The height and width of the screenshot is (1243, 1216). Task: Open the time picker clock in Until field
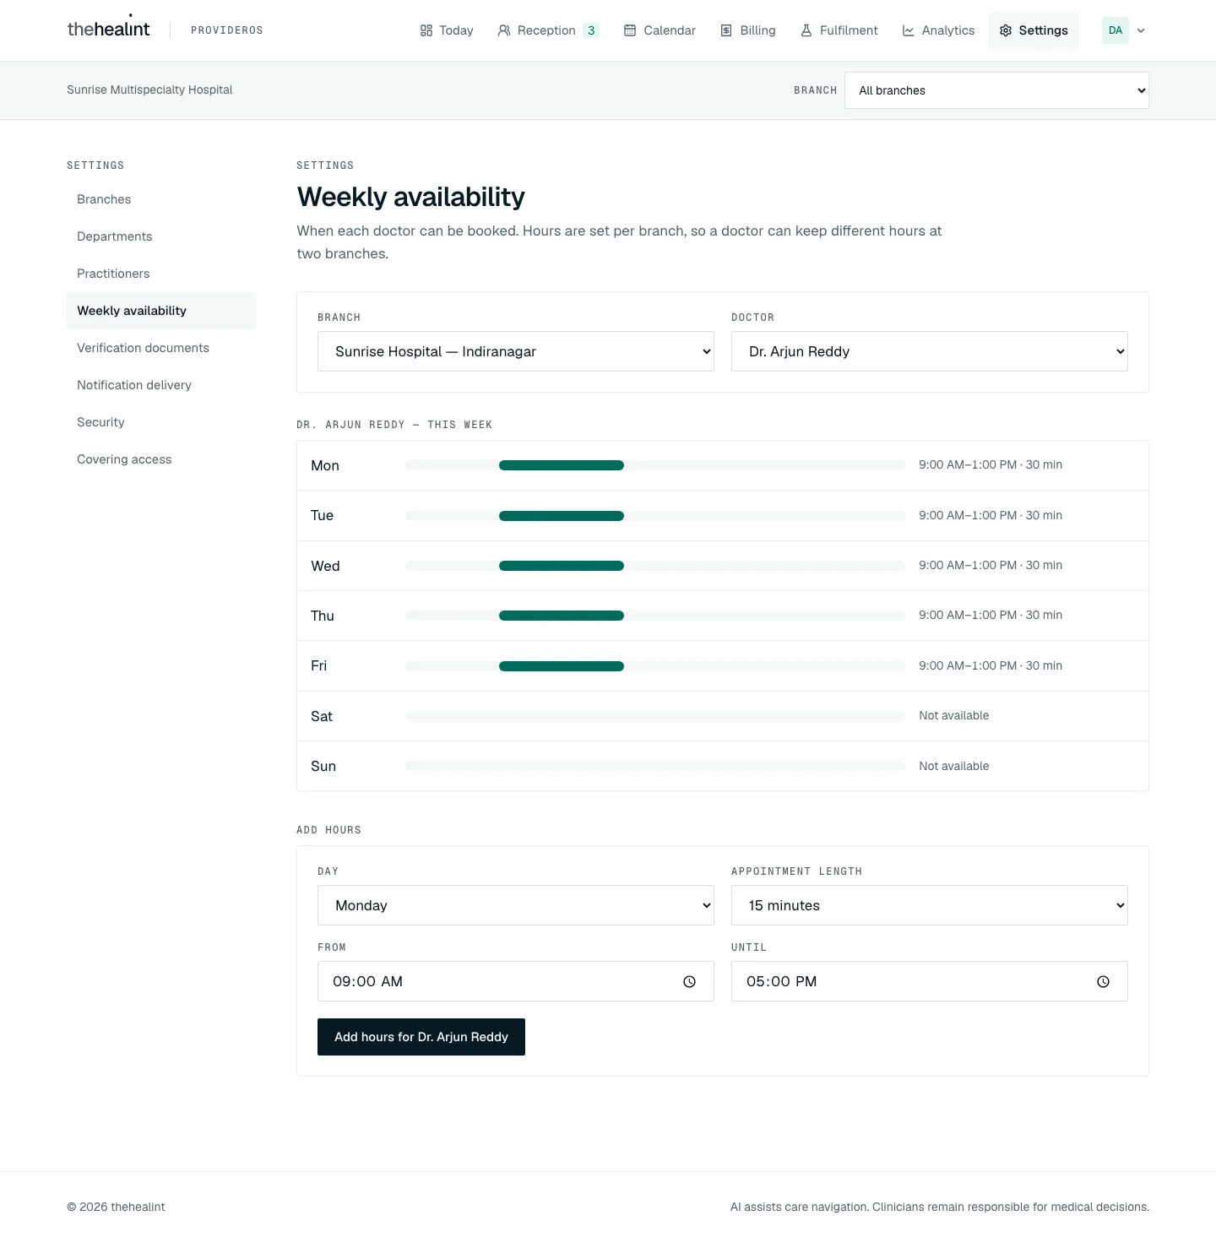point(1103,981)
